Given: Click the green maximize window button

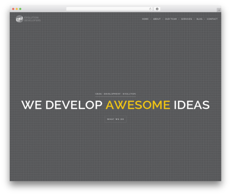Looking at the screenshot, I should (x=20, y=9).
